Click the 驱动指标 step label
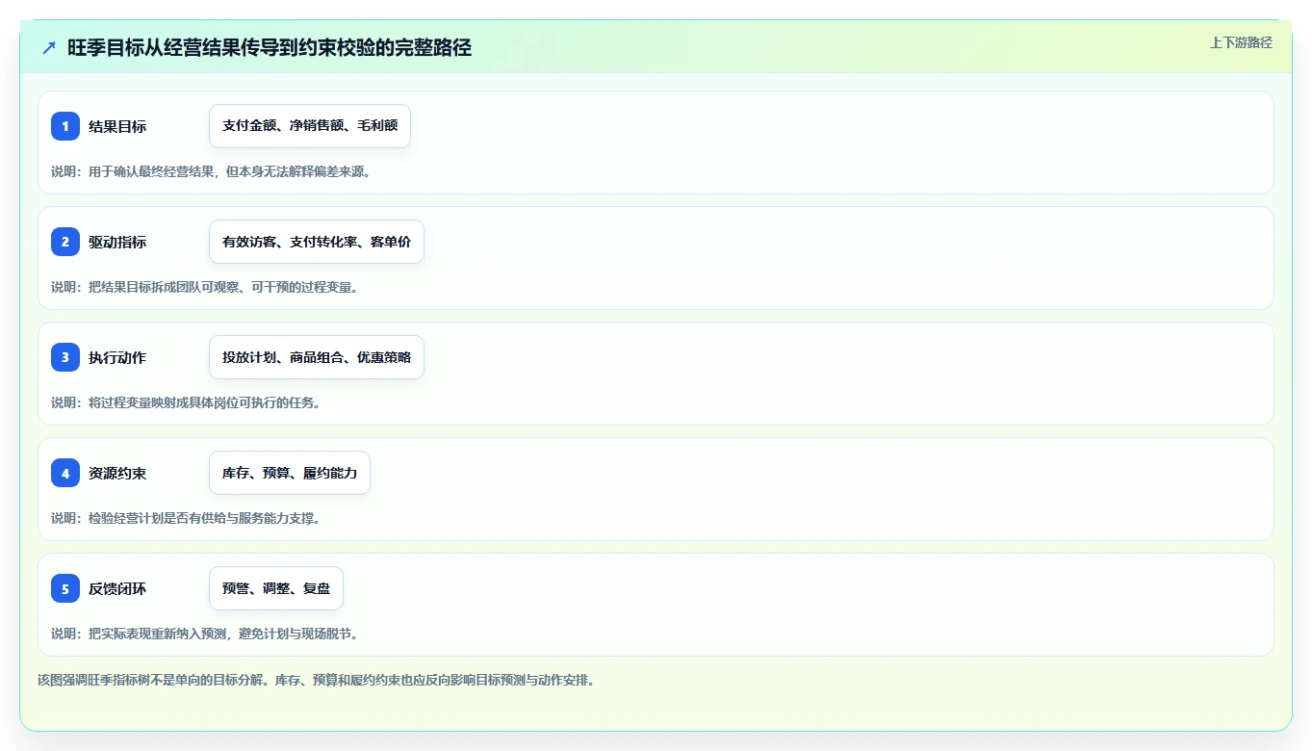This screenshot has width=1312, height=751. click(x=117, y=242)
